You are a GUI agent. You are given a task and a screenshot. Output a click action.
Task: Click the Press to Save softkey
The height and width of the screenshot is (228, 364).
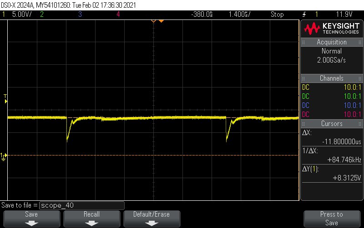[x=332, y=219]
